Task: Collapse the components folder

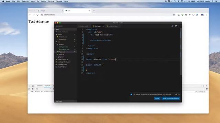Action: coord(65,47)
